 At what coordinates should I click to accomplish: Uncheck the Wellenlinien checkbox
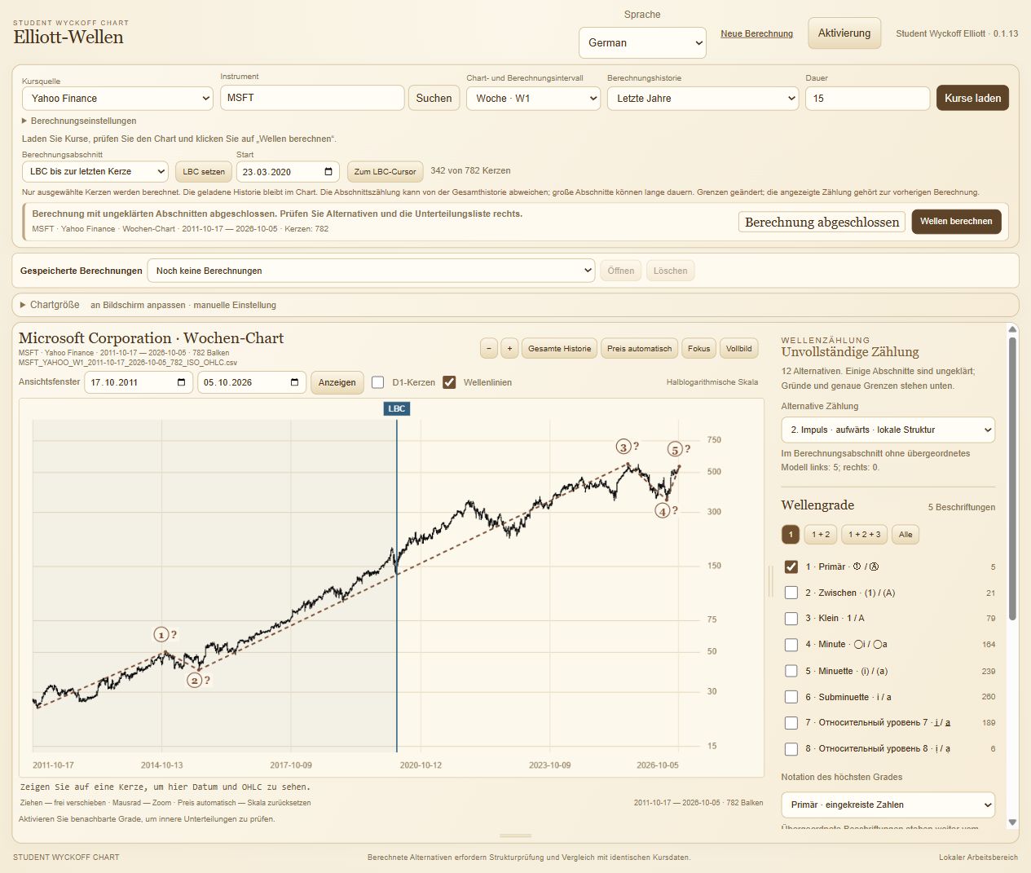click(x=449, y=382)
